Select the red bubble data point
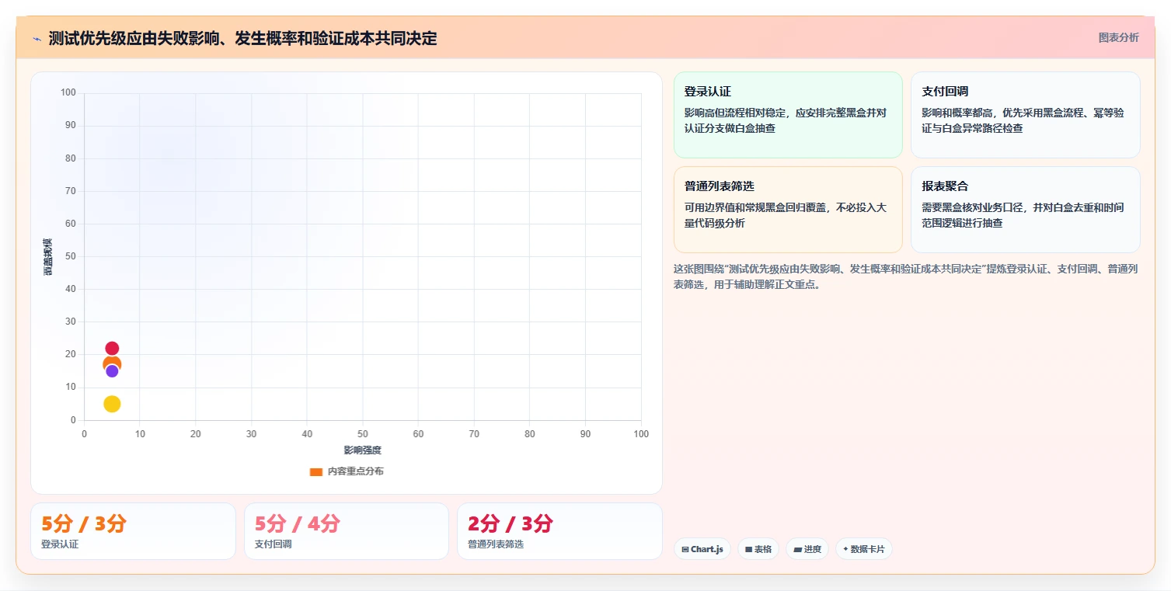The height and width of the screenshot is (591, 1171). coord(112,349)
